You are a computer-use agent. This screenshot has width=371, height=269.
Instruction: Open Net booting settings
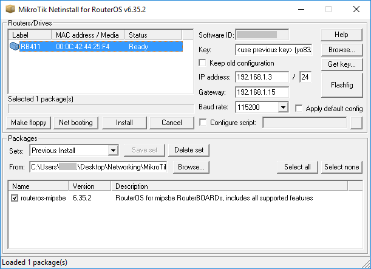pos(76,123)
